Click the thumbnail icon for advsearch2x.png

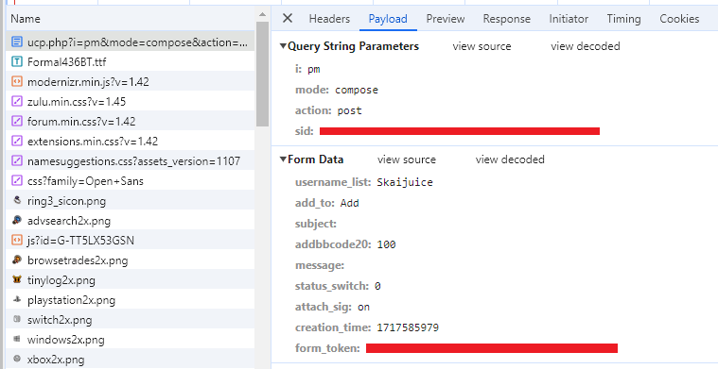tap(17, 221)
